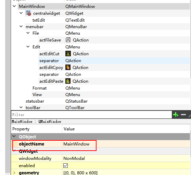Click the QWidget class cell for centralwidget

74,13
